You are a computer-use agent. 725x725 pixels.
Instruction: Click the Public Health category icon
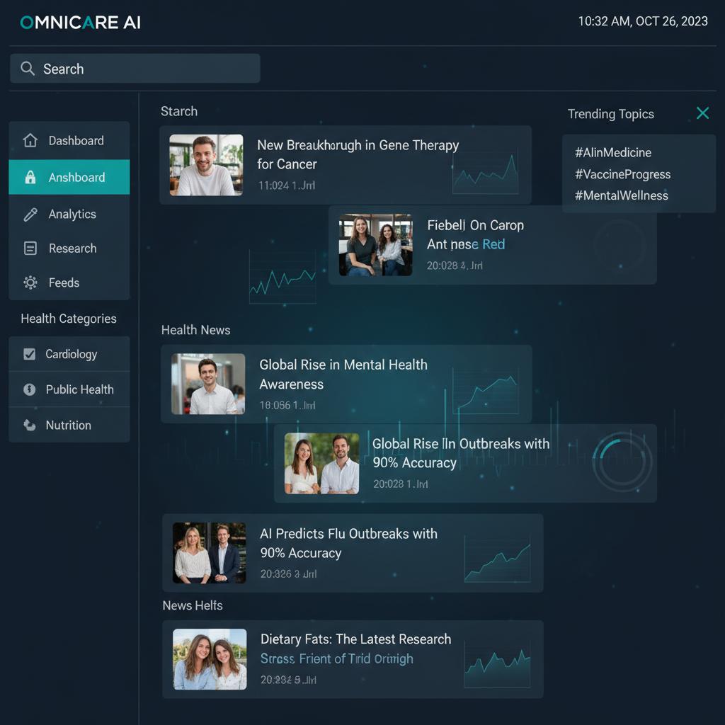tap(30, 389)
